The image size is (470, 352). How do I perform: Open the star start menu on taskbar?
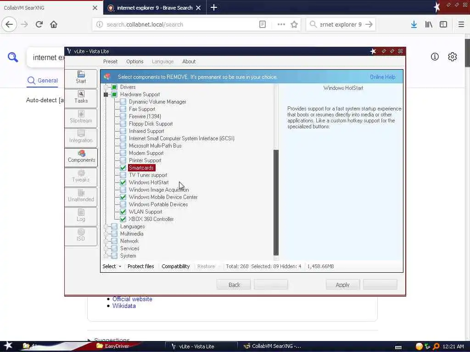pyautogui.click(x=8, y=346)
